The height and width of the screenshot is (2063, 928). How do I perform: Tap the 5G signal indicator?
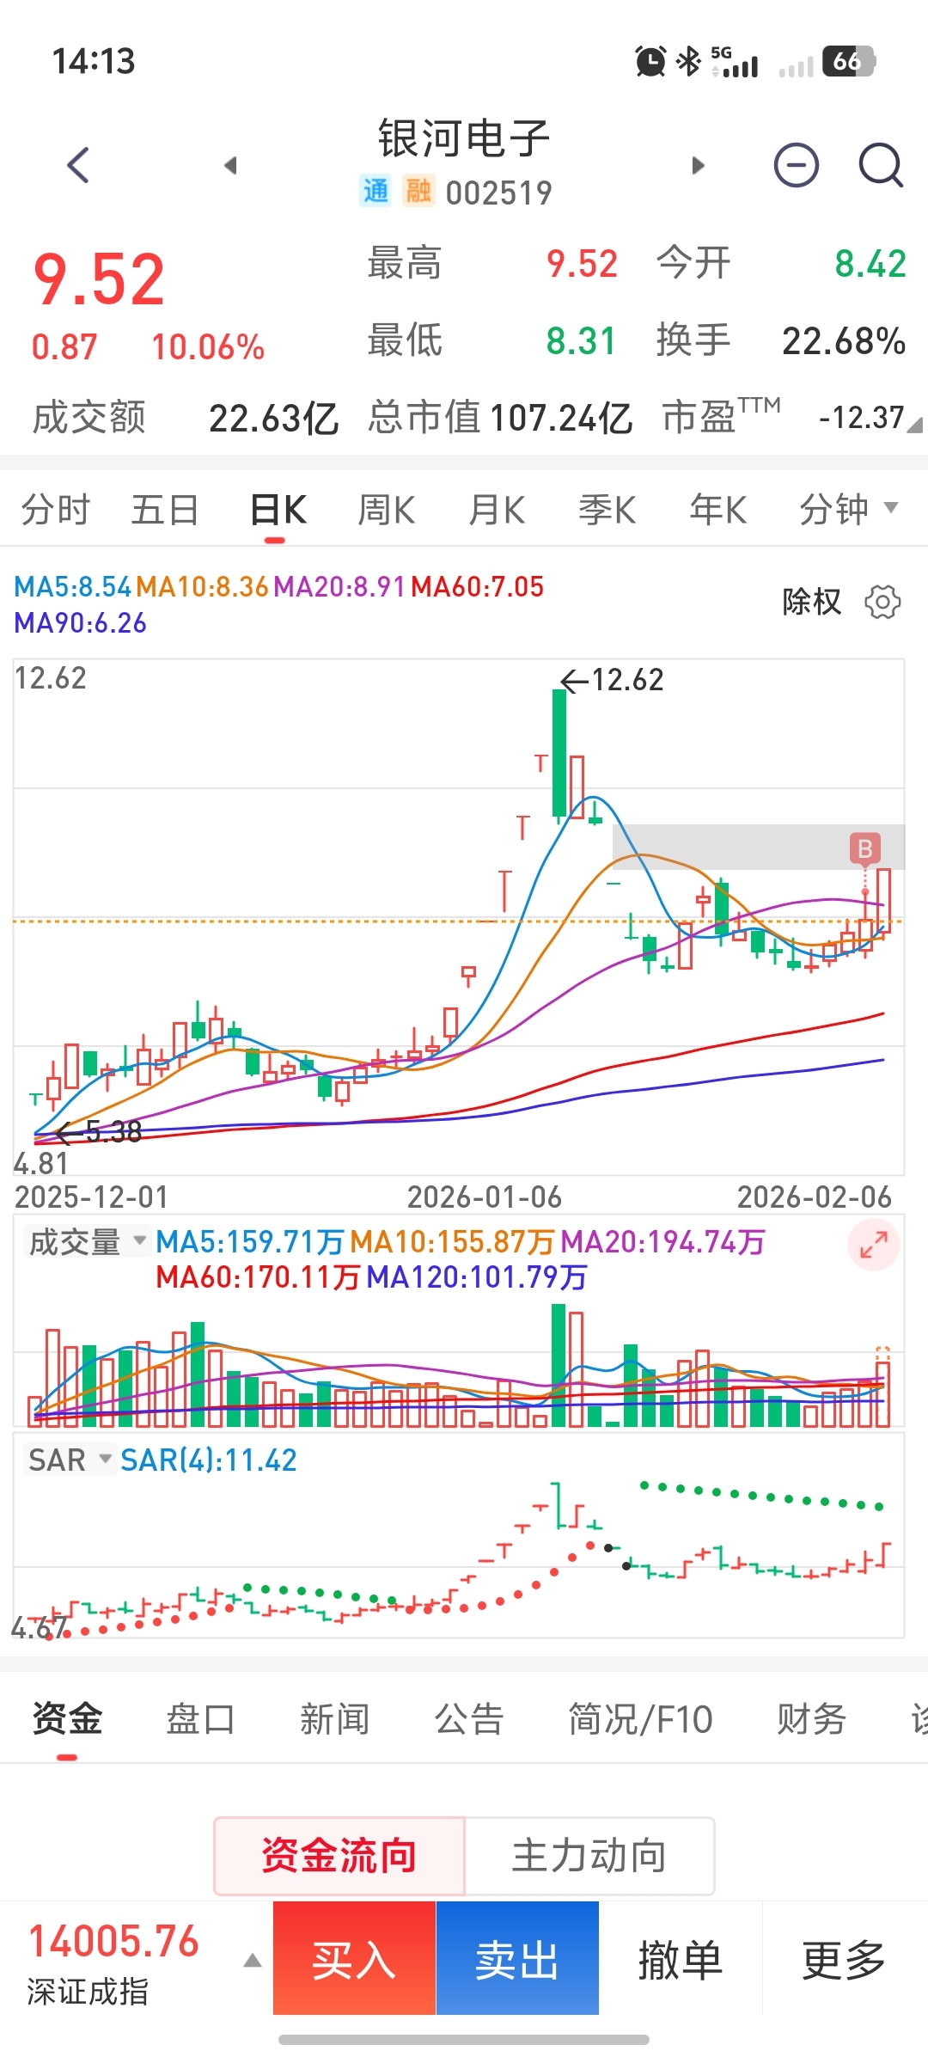click(x=735, y=61)
